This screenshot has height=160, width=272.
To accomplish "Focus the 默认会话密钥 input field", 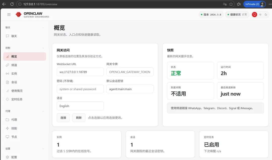I will coord(130,89).
